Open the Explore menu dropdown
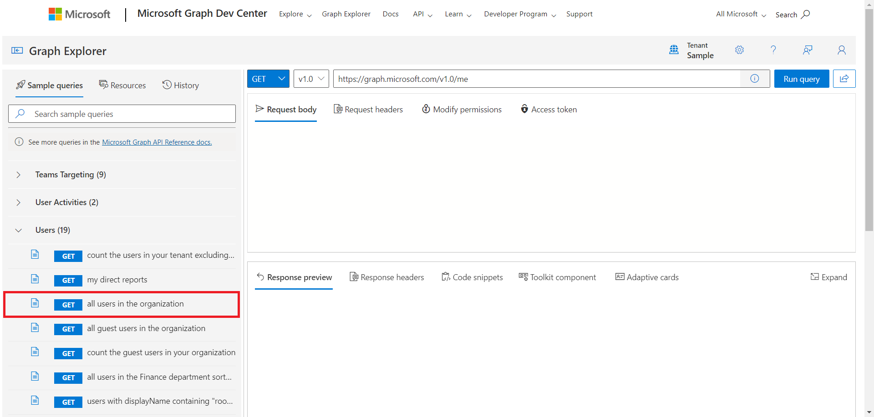This screenshot has width=874, height=417. click(295, 14)
